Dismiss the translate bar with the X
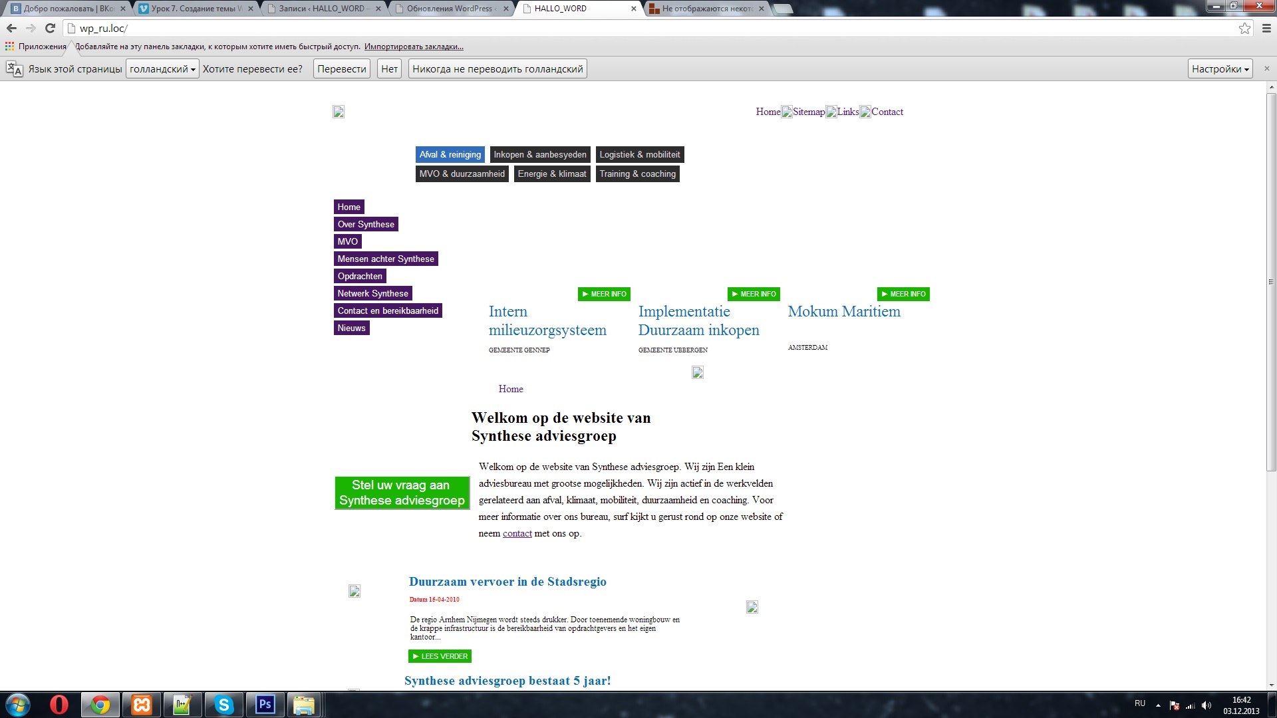1277x718 pixels. click(1266, 68)
